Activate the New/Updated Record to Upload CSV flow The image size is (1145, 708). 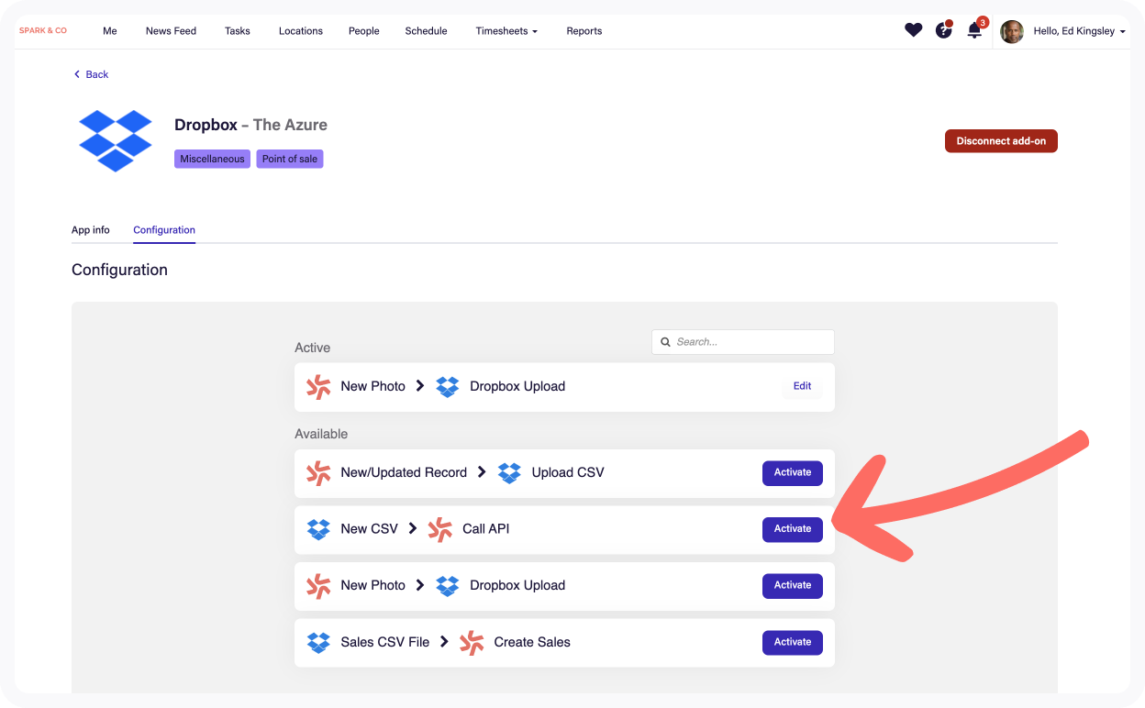pos(793,473)
